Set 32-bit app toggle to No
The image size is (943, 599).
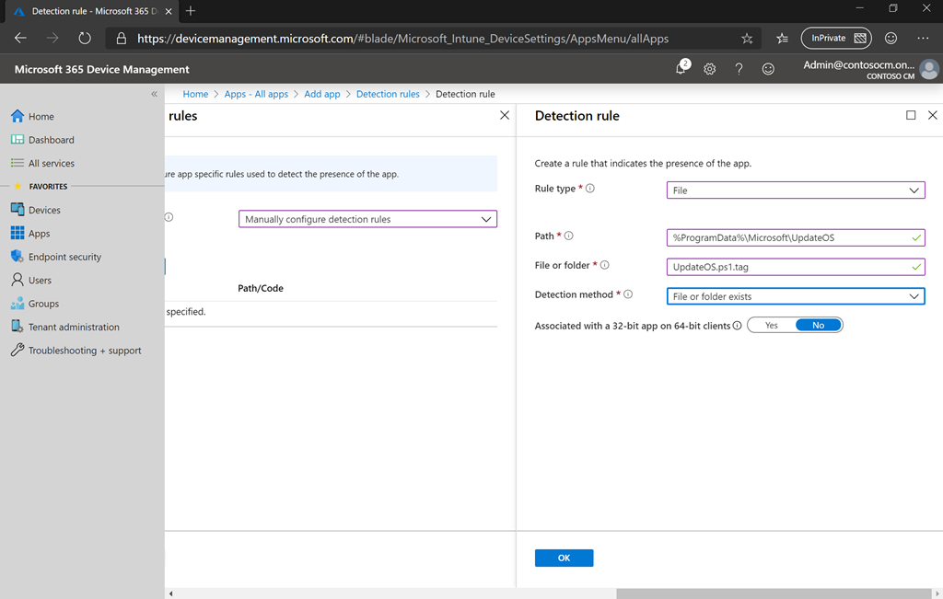(x=818, y=326)
